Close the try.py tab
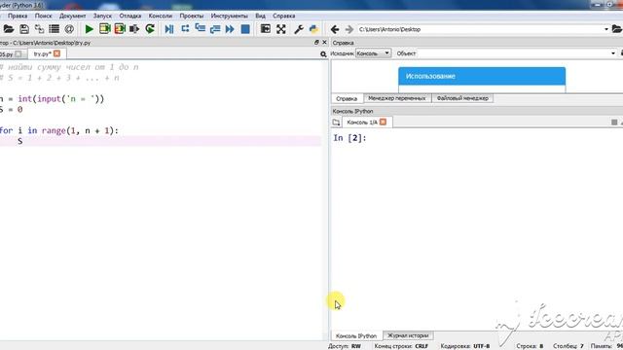Screen dimensions: 623x350 click(x=56, y=53)
